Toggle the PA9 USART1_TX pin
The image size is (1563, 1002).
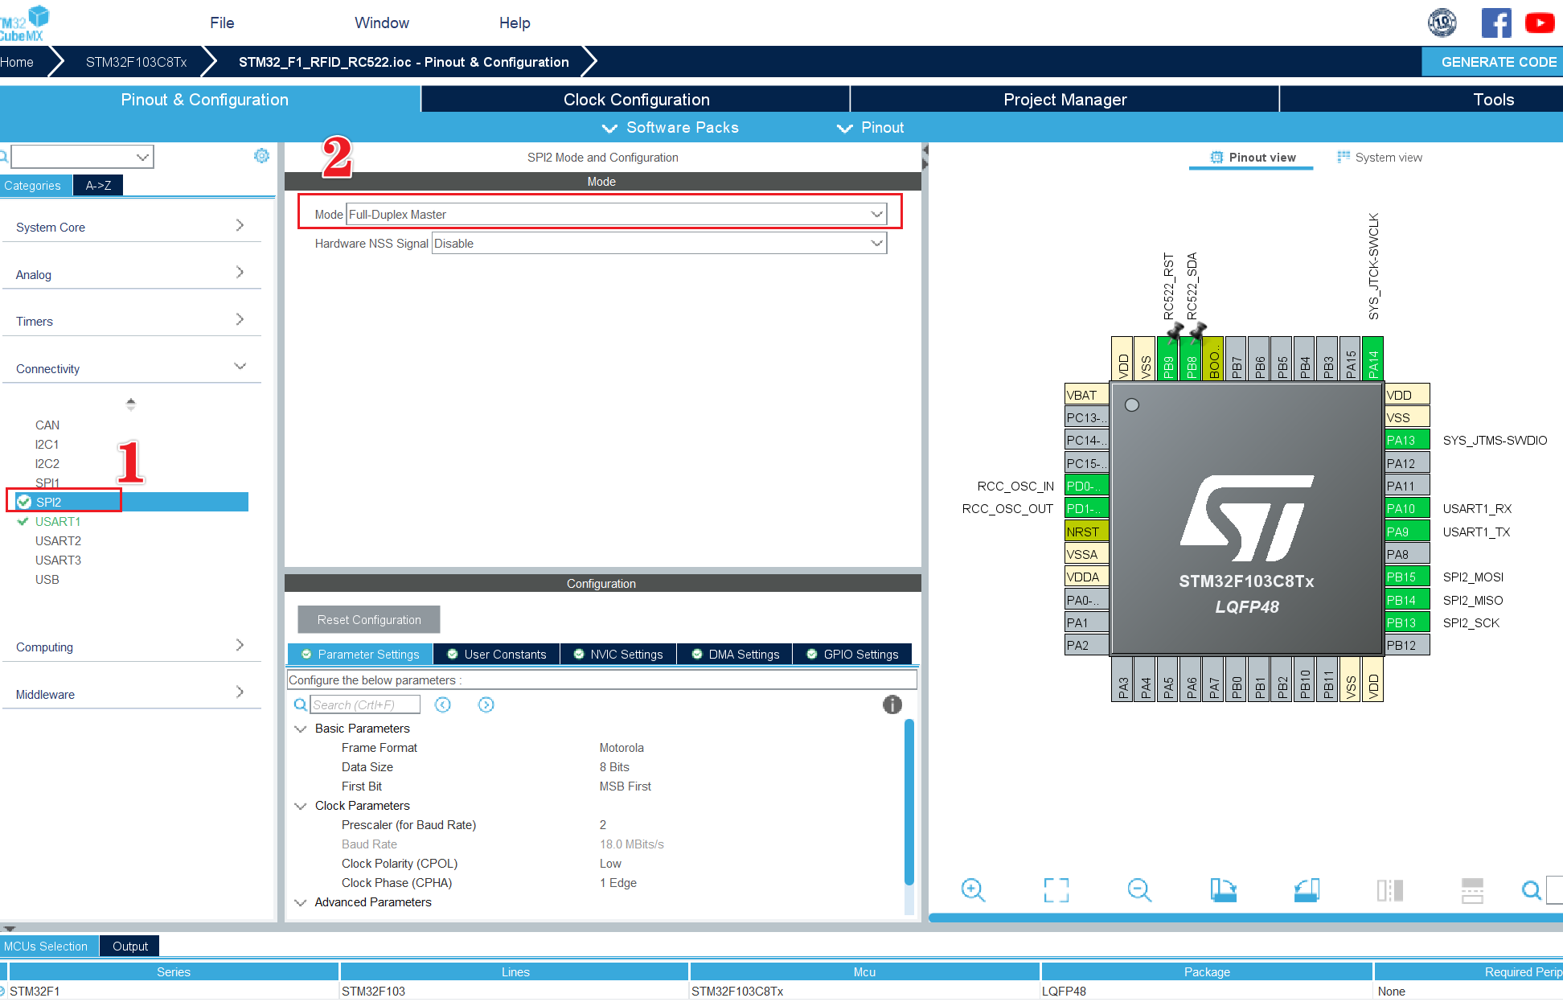pyautogui.click(x=1406, y=532)
